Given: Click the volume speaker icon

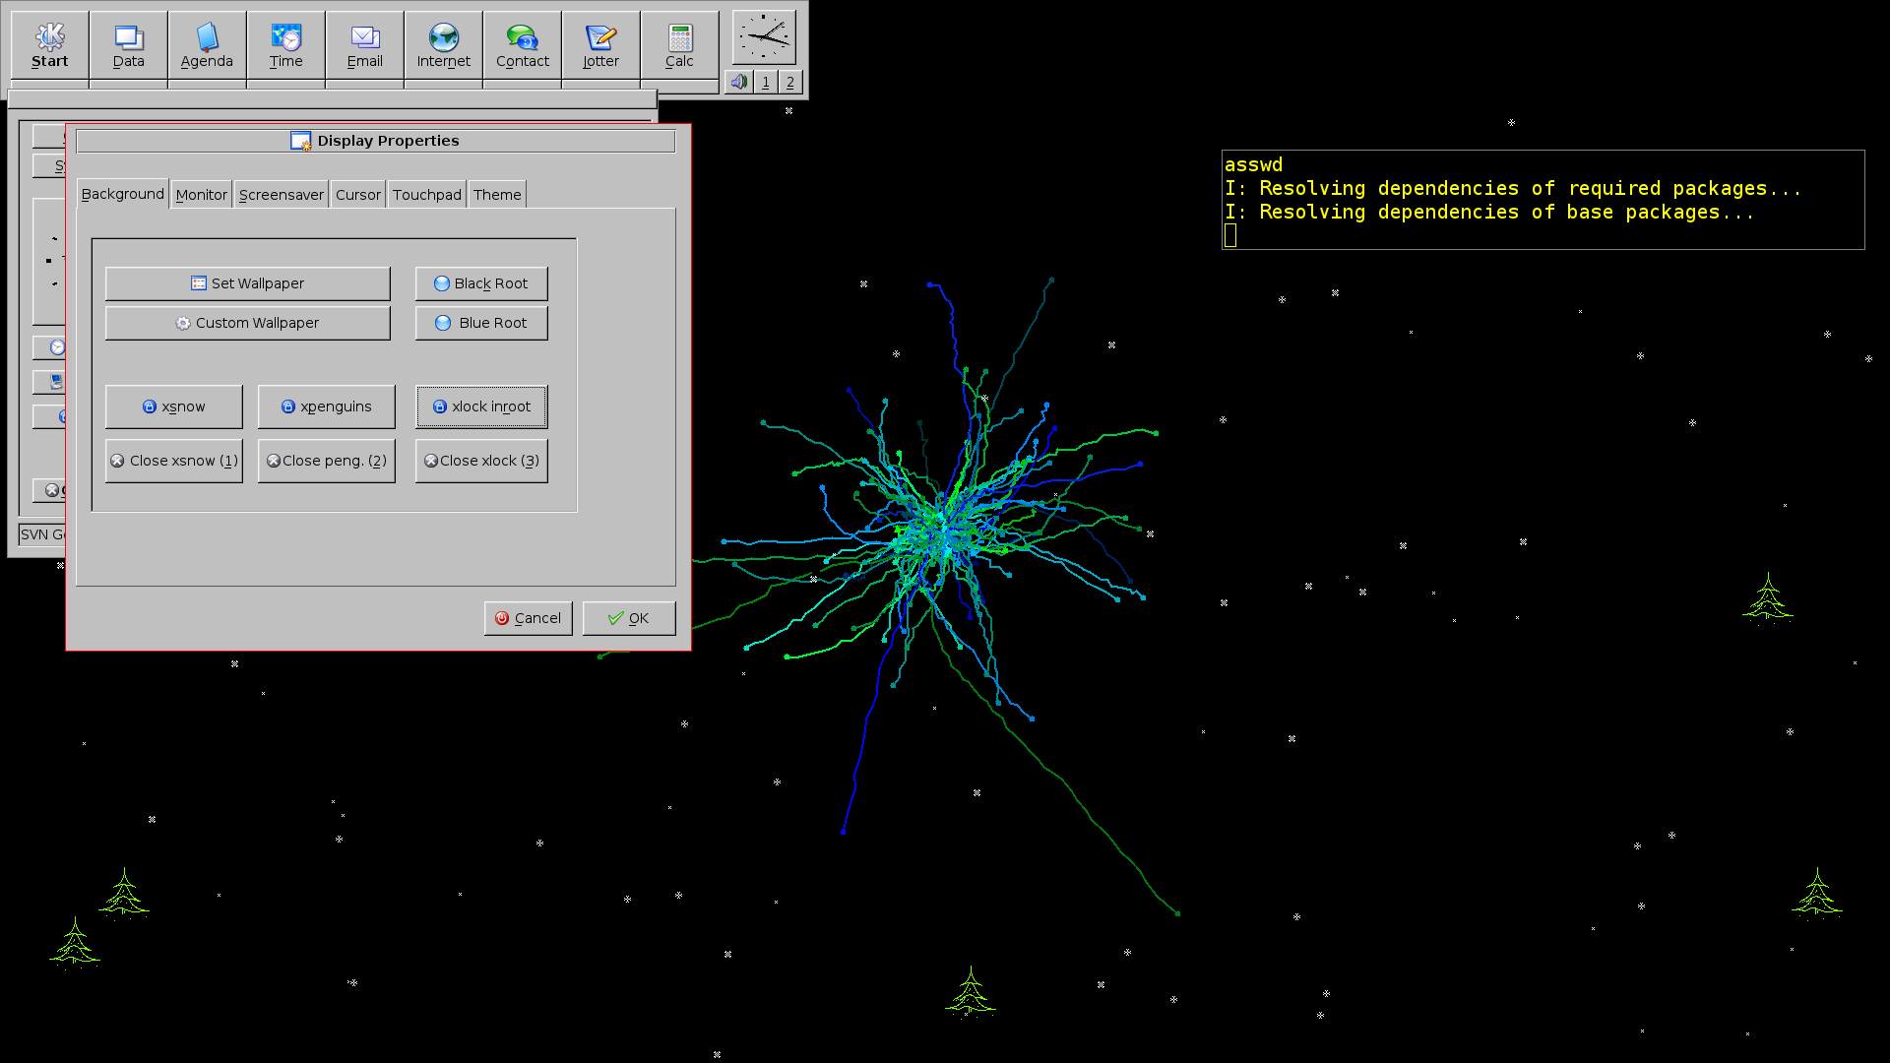Looking at the screenshot, I should click(x=738, y=82).
